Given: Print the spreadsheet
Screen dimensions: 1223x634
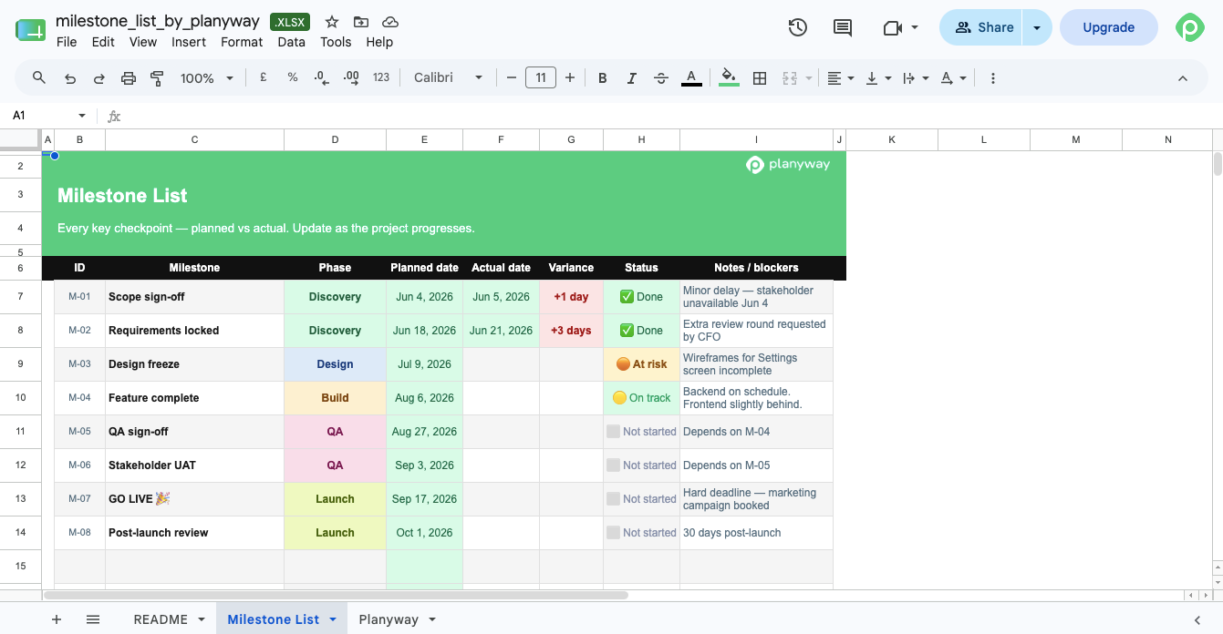Looking at the screenshot, I should tap(129, 78).
